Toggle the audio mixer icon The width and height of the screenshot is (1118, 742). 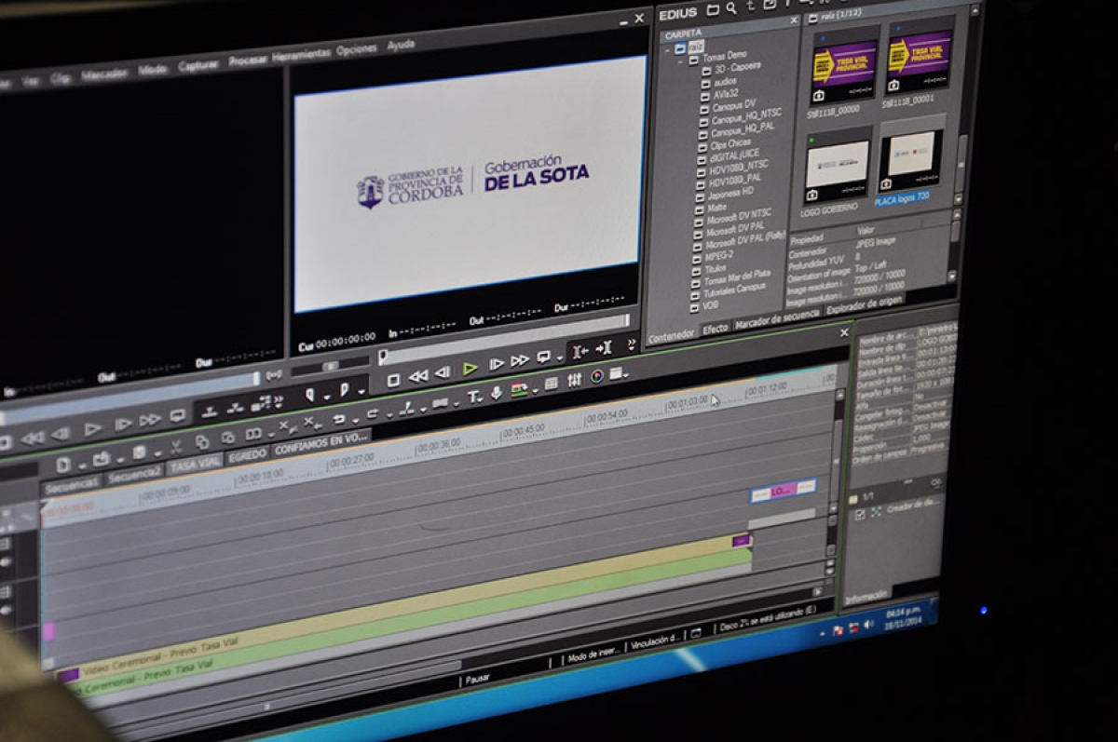[574, 380]
